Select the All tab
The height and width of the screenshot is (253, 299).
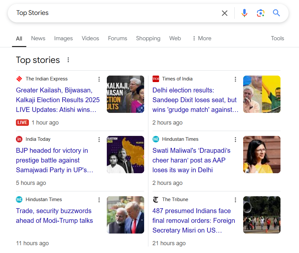[19, 39]
